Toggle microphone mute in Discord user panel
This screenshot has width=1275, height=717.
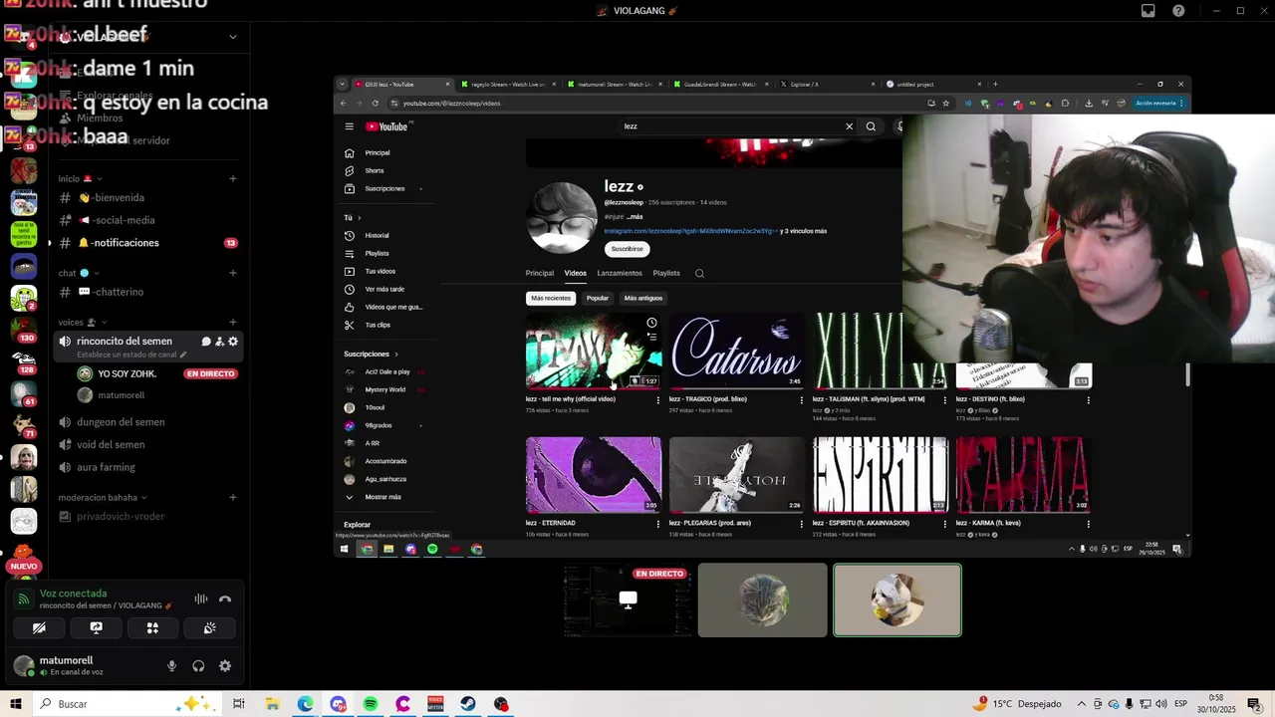click(x=172, y=666)
